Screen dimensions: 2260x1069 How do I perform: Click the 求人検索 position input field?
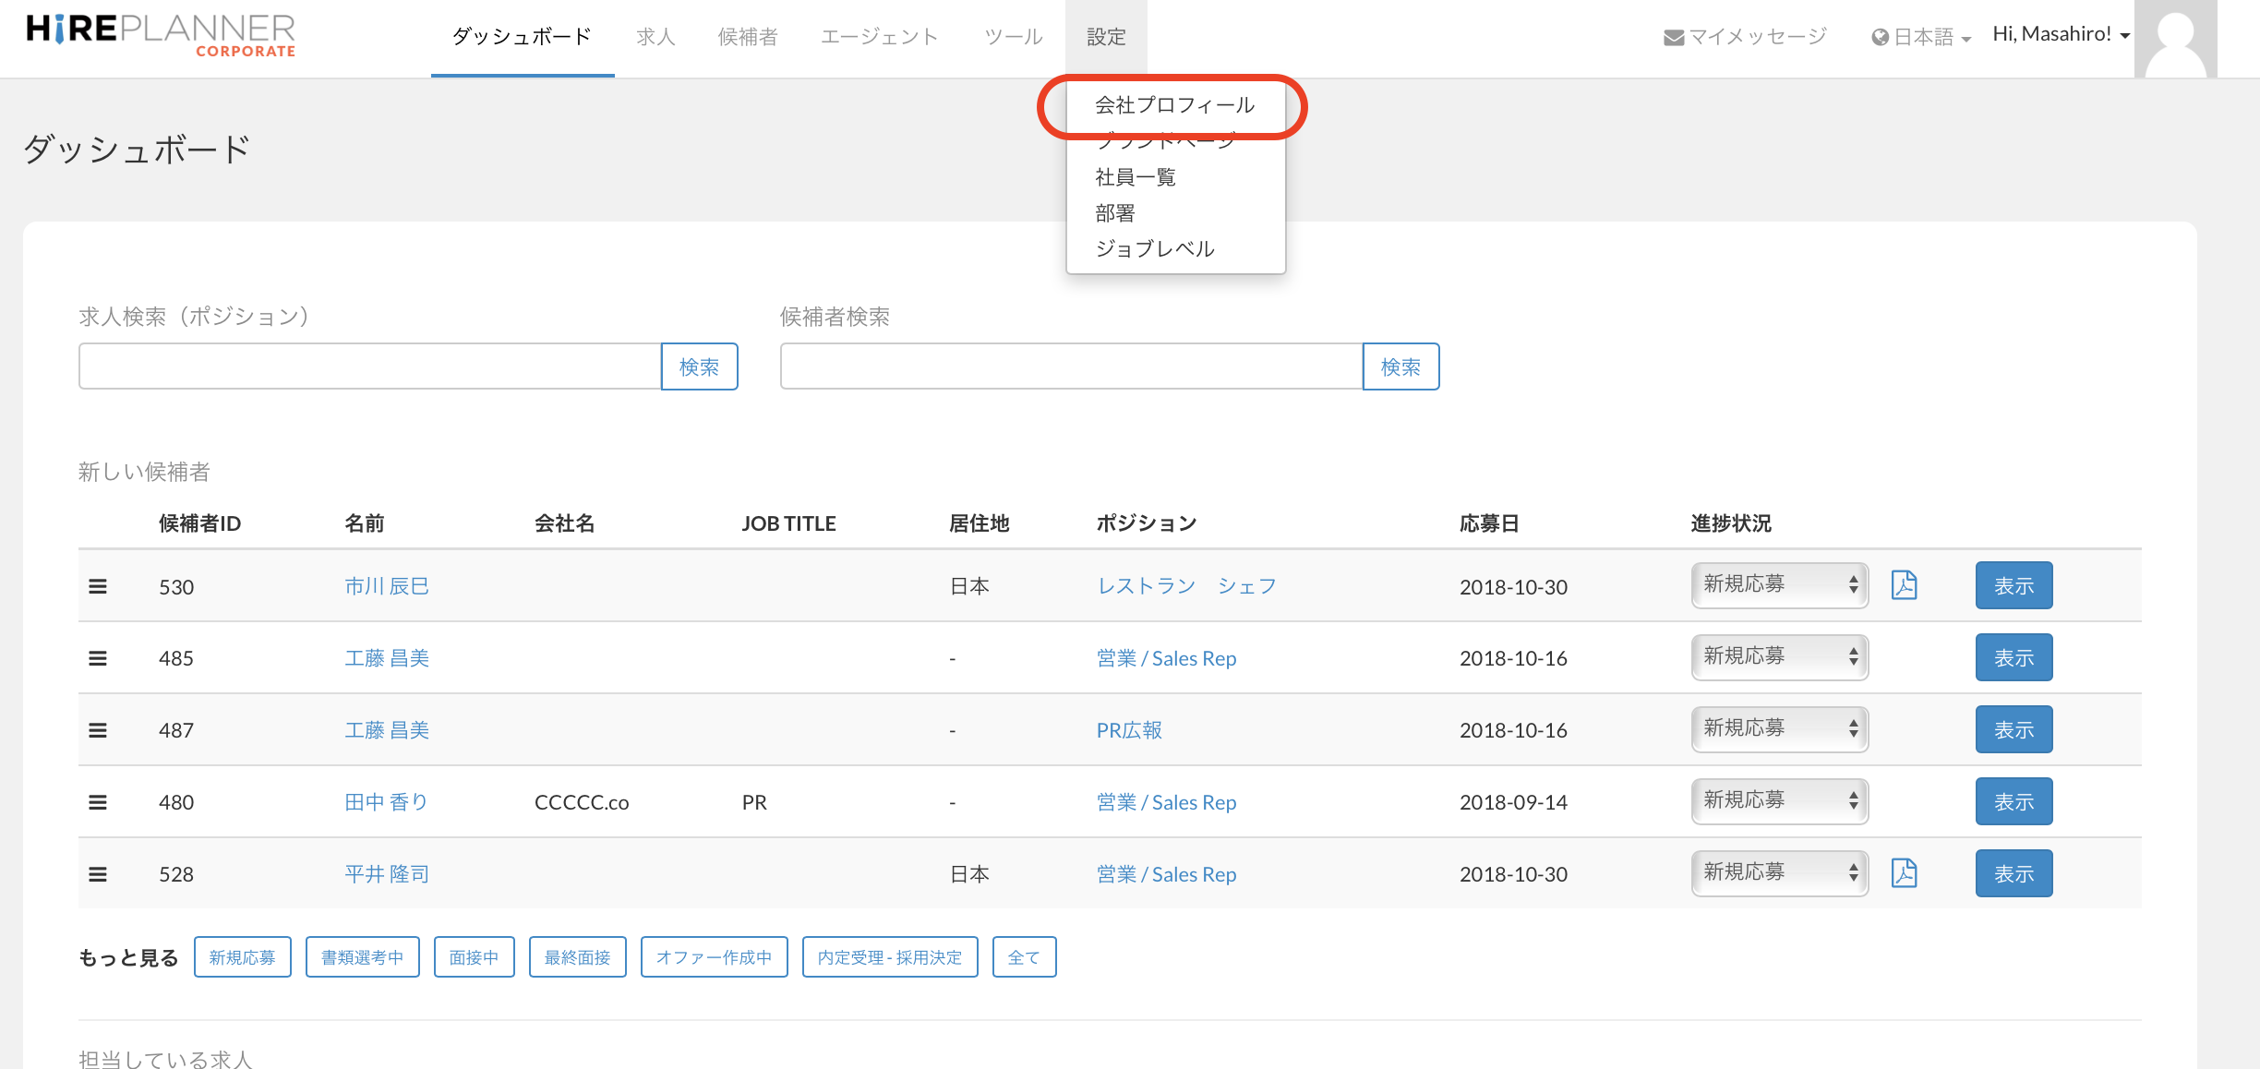coord(369,366)
